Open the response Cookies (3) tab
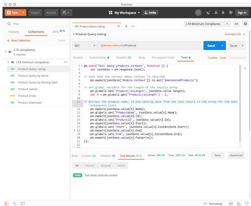This screenshot has height=206, width=251. point(89,156)
